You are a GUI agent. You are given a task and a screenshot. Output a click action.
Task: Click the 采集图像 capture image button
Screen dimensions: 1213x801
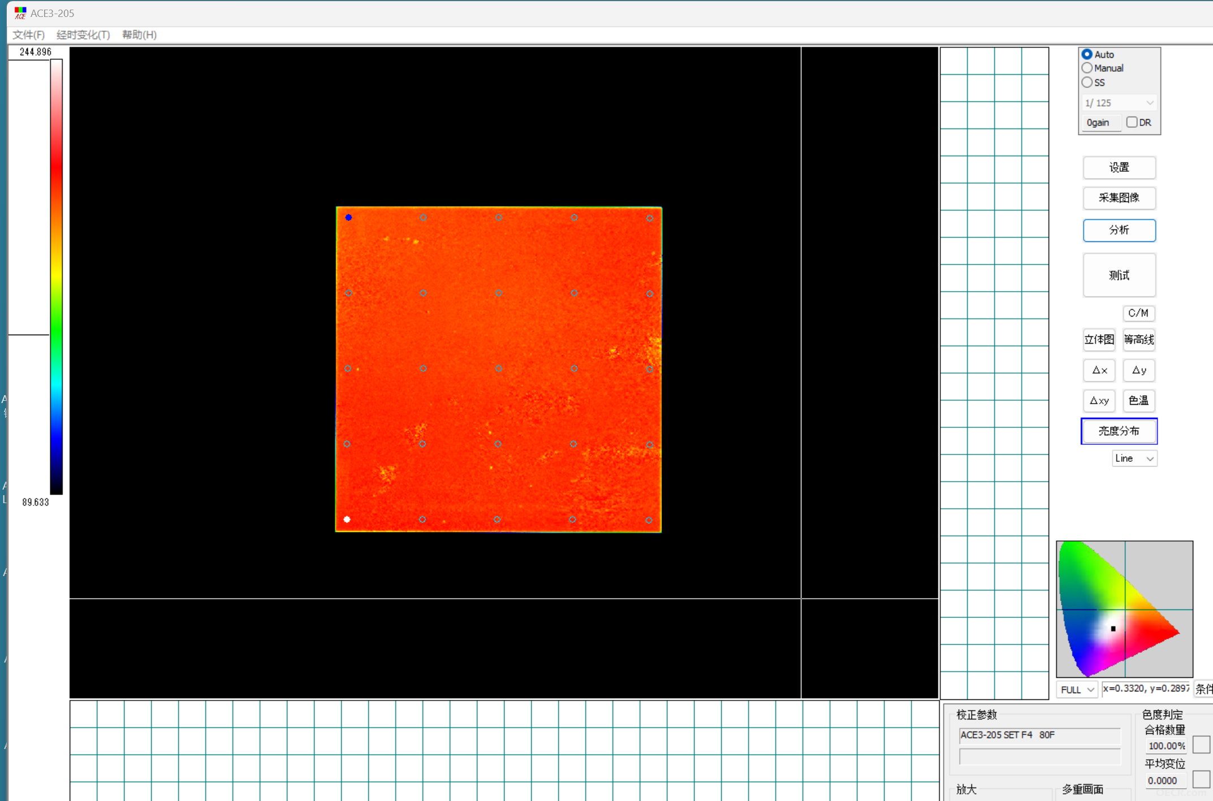[x=1119, y=198]
